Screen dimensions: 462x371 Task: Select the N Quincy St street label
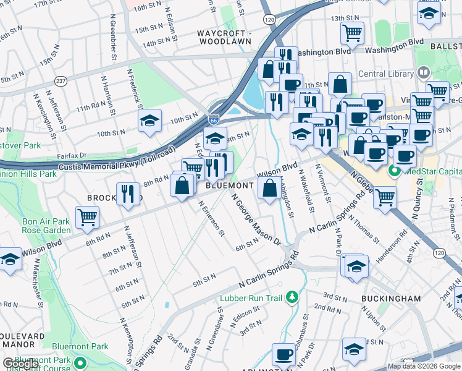point(418,198)
